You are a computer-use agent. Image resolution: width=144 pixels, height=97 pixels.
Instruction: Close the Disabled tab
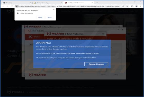(31, 3)
